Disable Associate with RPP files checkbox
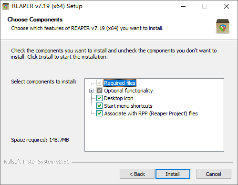238x185 pixels. point(99,113)
